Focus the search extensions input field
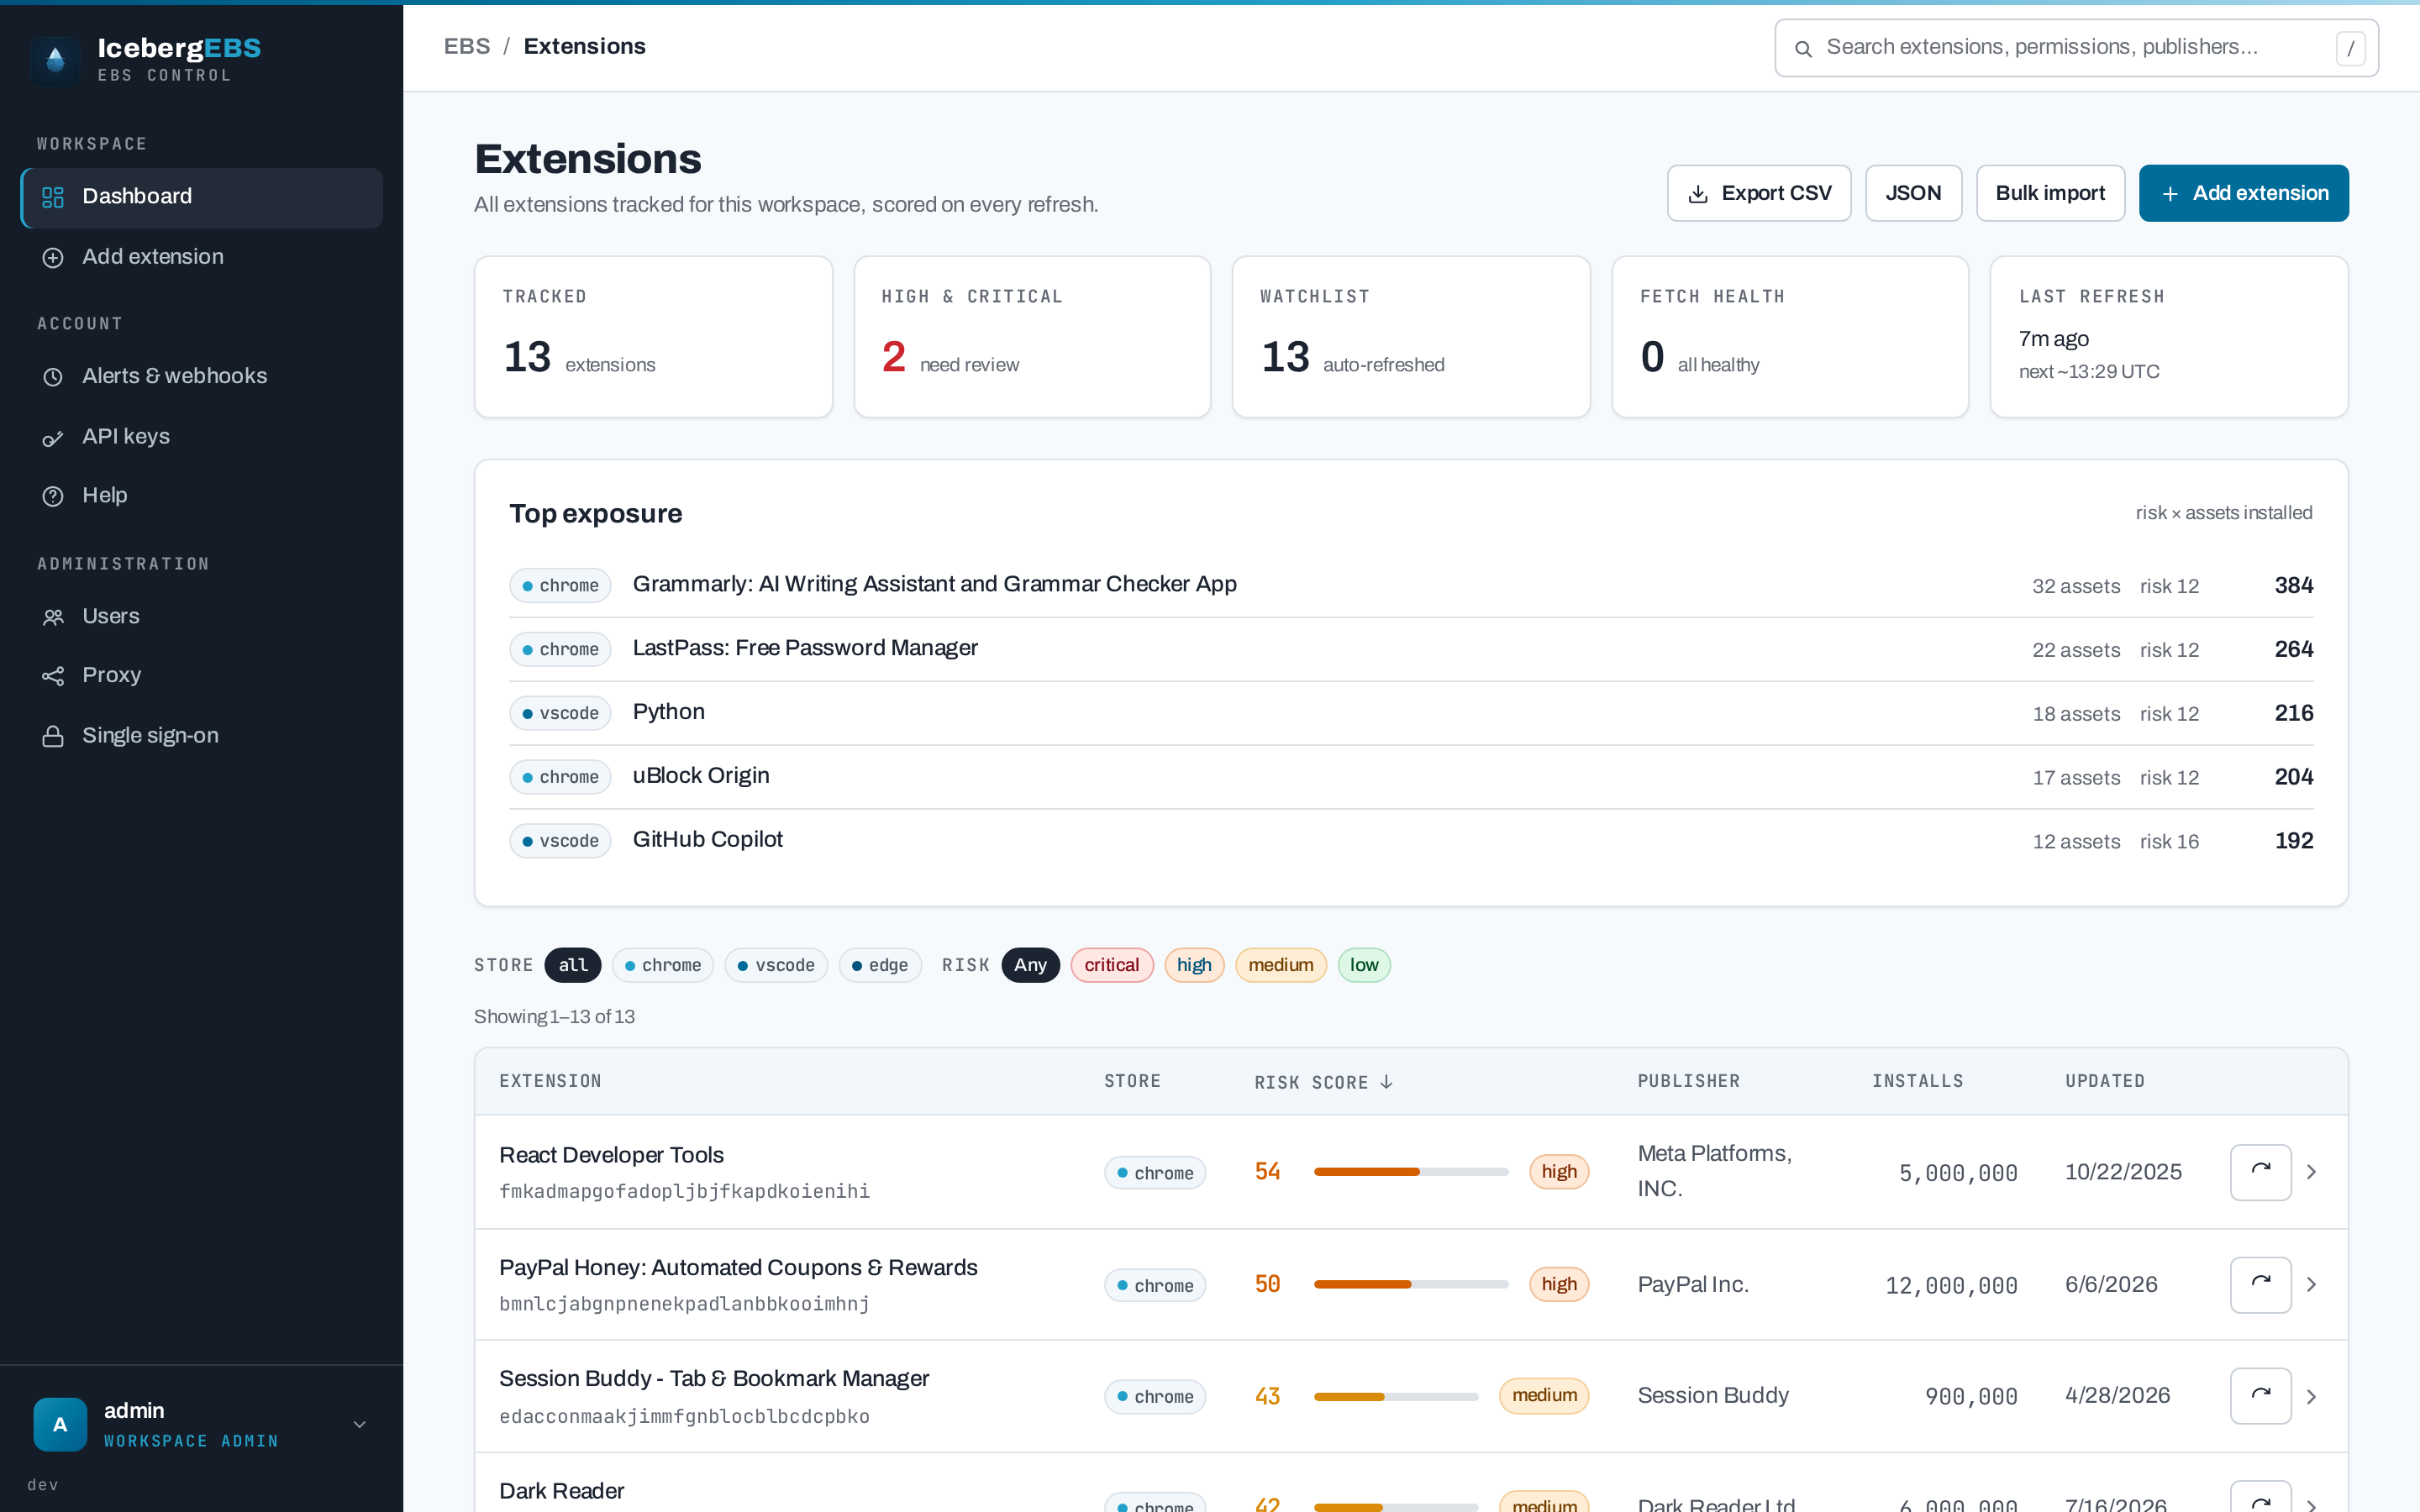The image size is (2420, 1512). pos(2076,48)
